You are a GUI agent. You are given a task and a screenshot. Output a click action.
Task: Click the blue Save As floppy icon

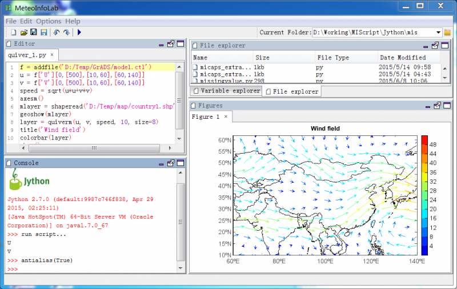pyautogui.click(x=43, y=33)
